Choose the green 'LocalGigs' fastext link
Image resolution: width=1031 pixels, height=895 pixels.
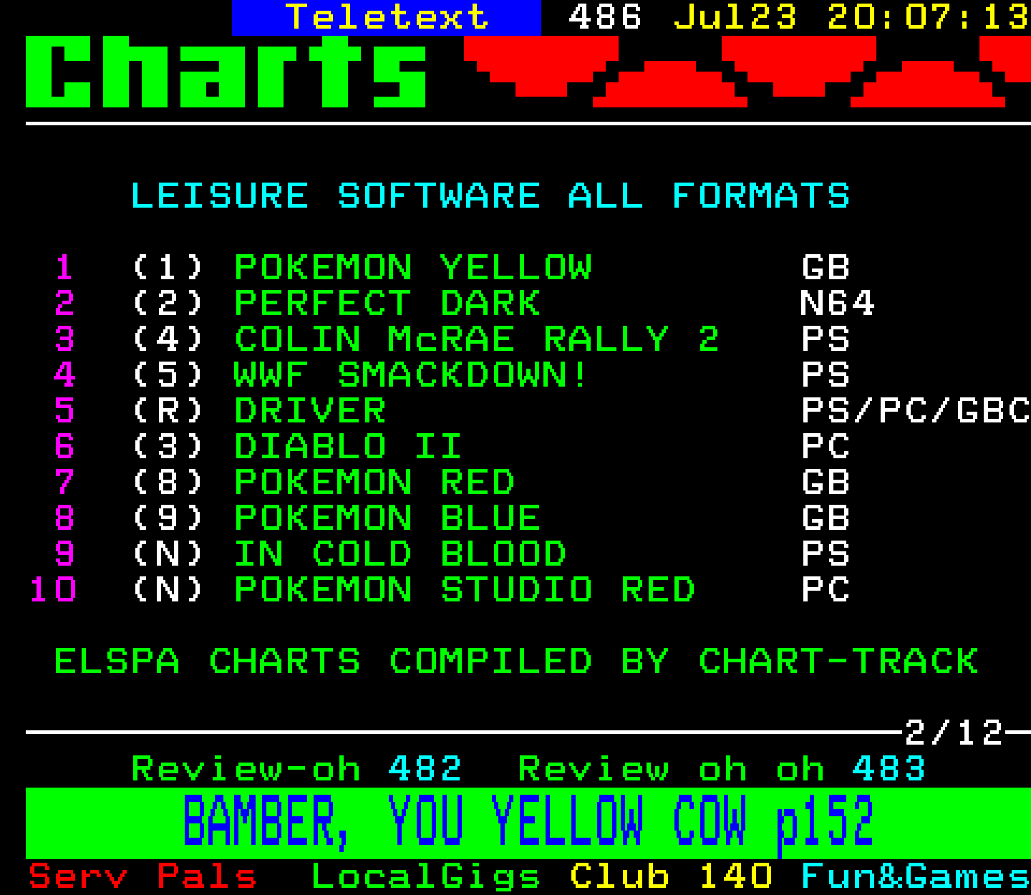426,878
